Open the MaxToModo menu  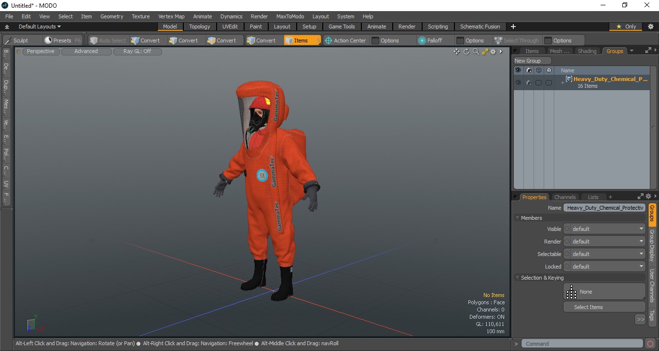290,16
